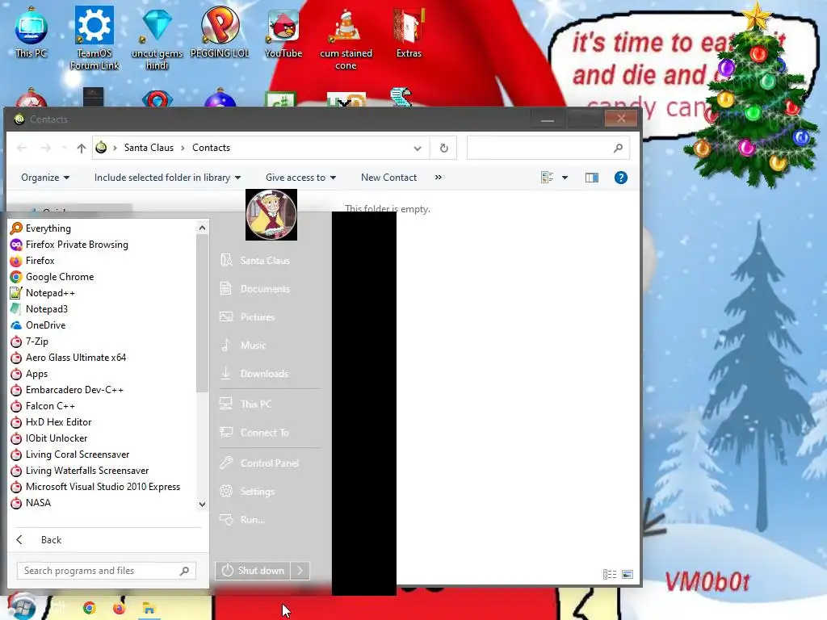
Task: Open the Give access to dropdown
Action: click(300, 178)
